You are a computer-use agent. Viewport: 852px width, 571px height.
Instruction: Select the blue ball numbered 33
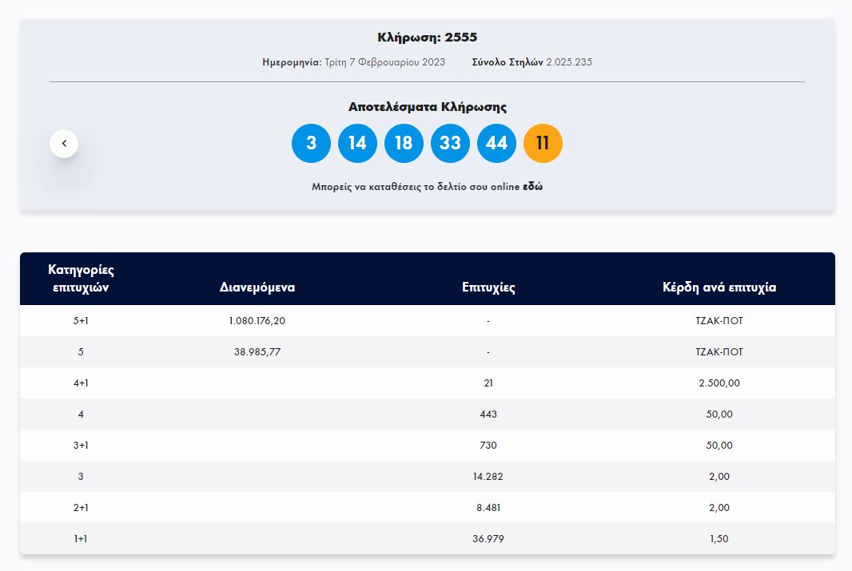point(450,143)
